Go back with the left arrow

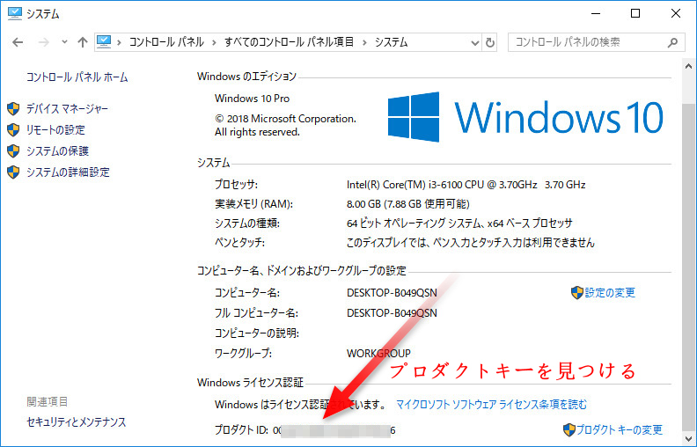tap(18, 42)
